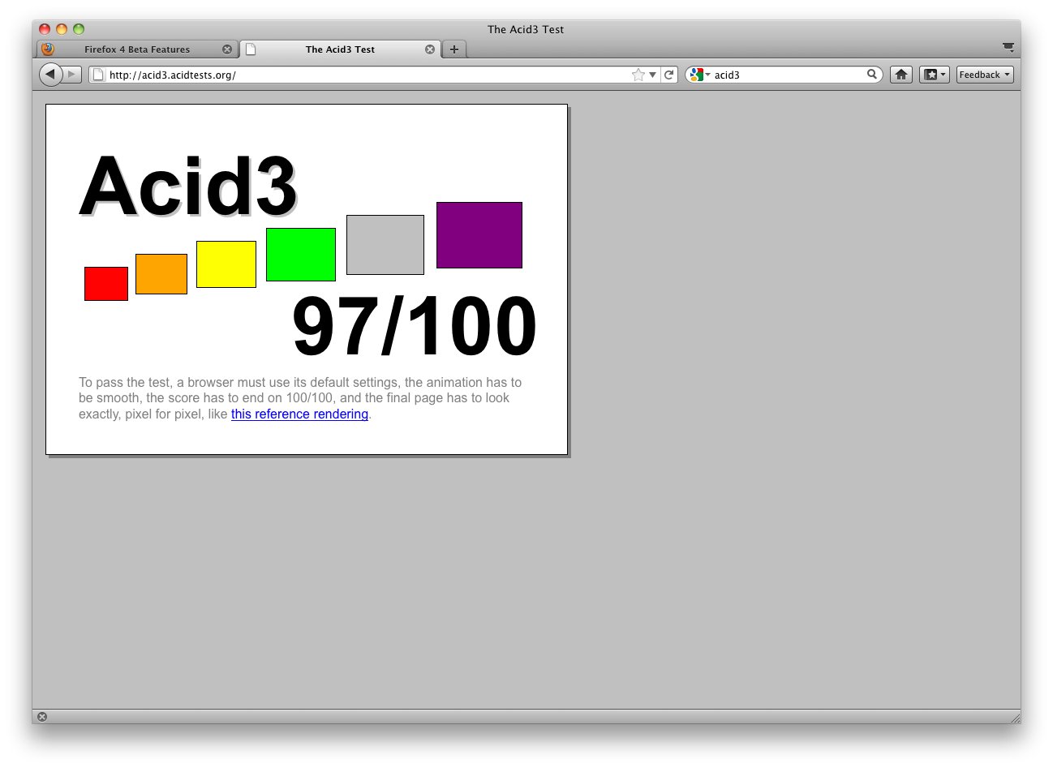This screenshot has width=1053, height=768.
Task: Follow the 'this reference rendering' link
Action: [299, 414]
